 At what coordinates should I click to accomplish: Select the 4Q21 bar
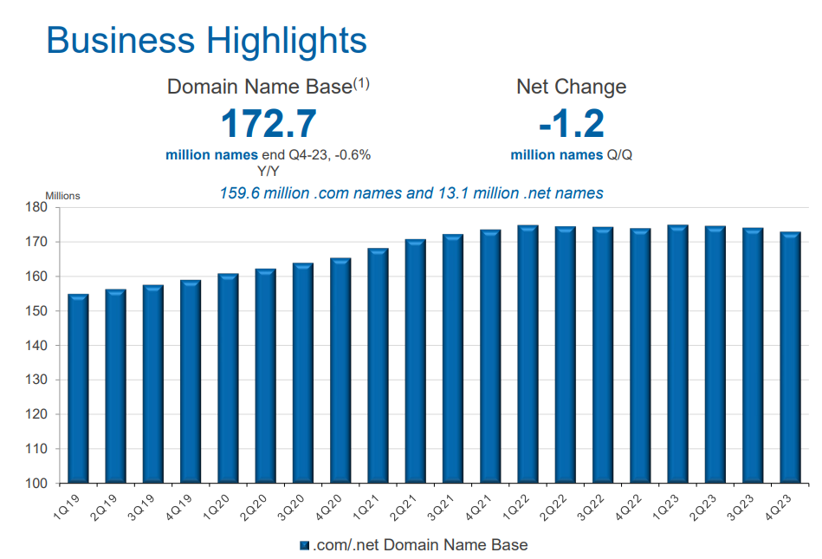click(490, 356)
